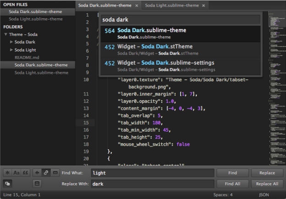Click the Find button
The image size is (286, 199).
point(232,173)
